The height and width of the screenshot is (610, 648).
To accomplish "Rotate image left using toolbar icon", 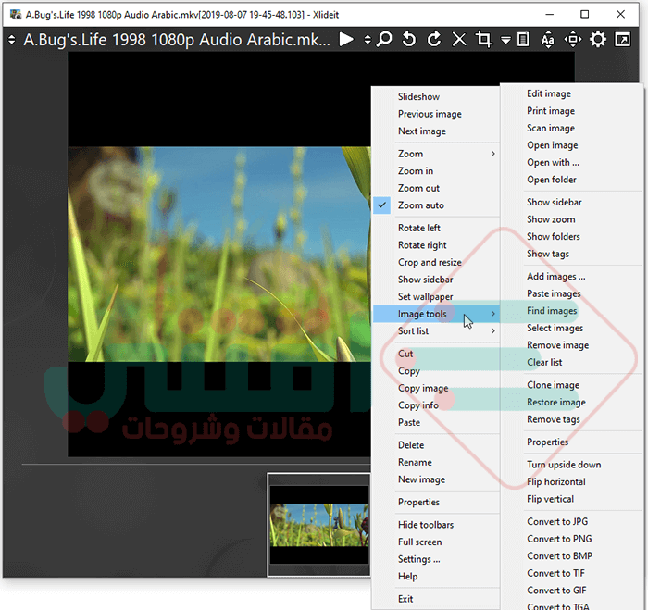I will point(409,40).
